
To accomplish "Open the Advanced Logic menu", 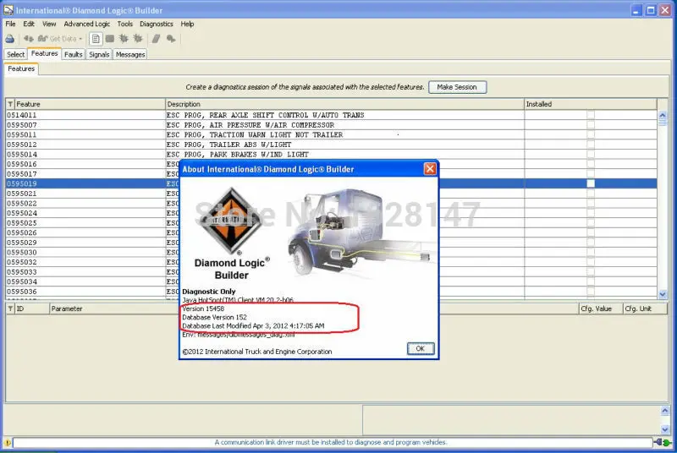I will (87, 25).
